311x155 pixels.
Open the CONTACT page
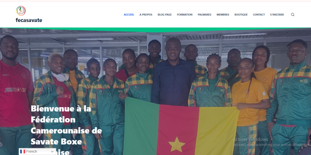(259, 15)
